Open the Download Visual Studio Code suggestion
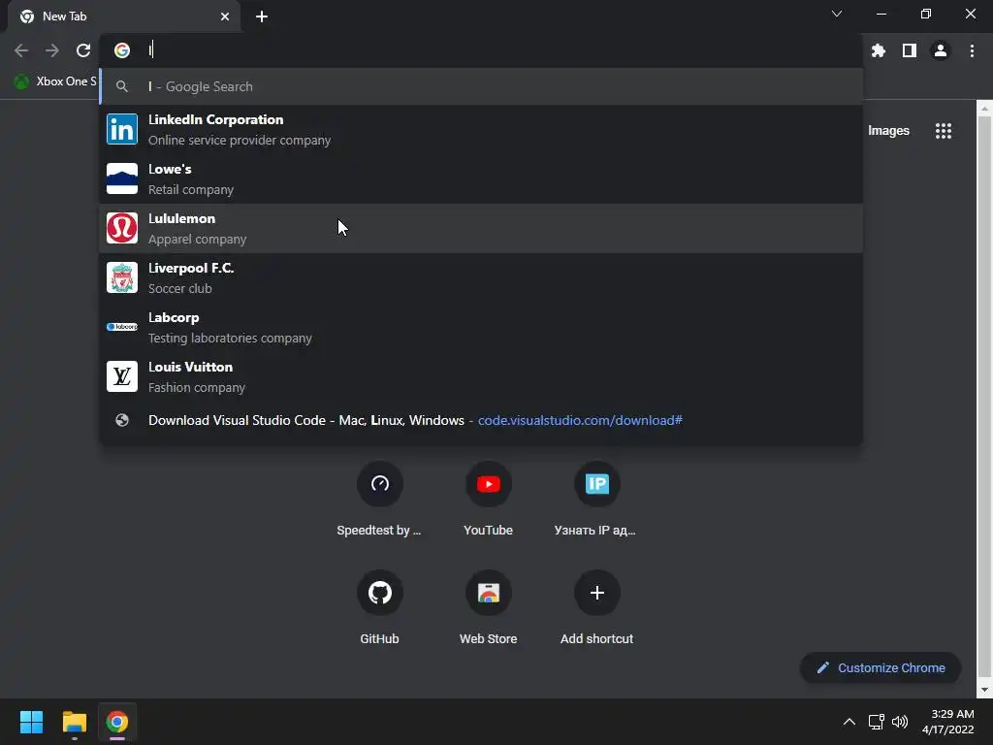This screenshot has width=993, height=745. click(481, 420)
